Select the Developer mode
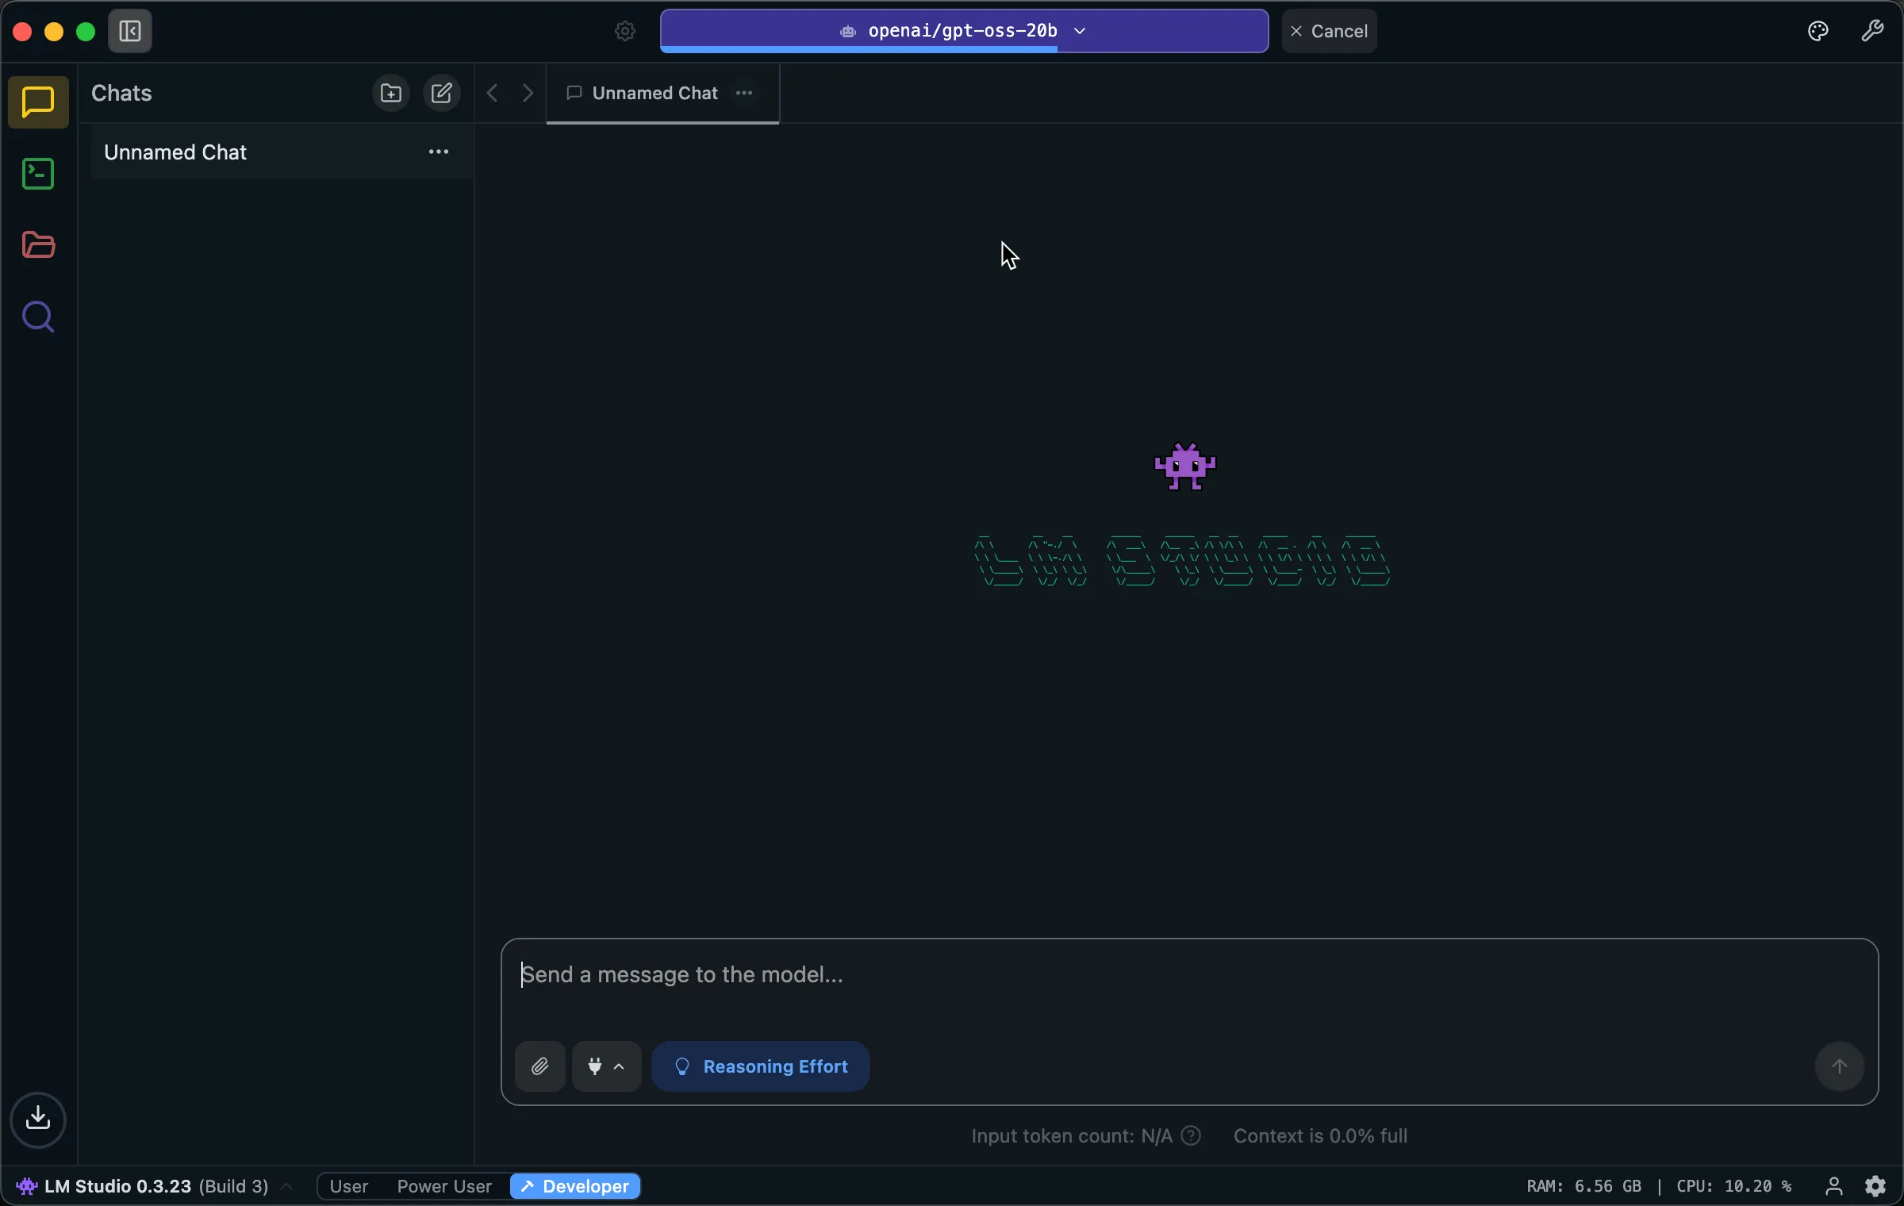Image resolution: width=1904 pixels, height=1206 pixels. pos(575,1186)
